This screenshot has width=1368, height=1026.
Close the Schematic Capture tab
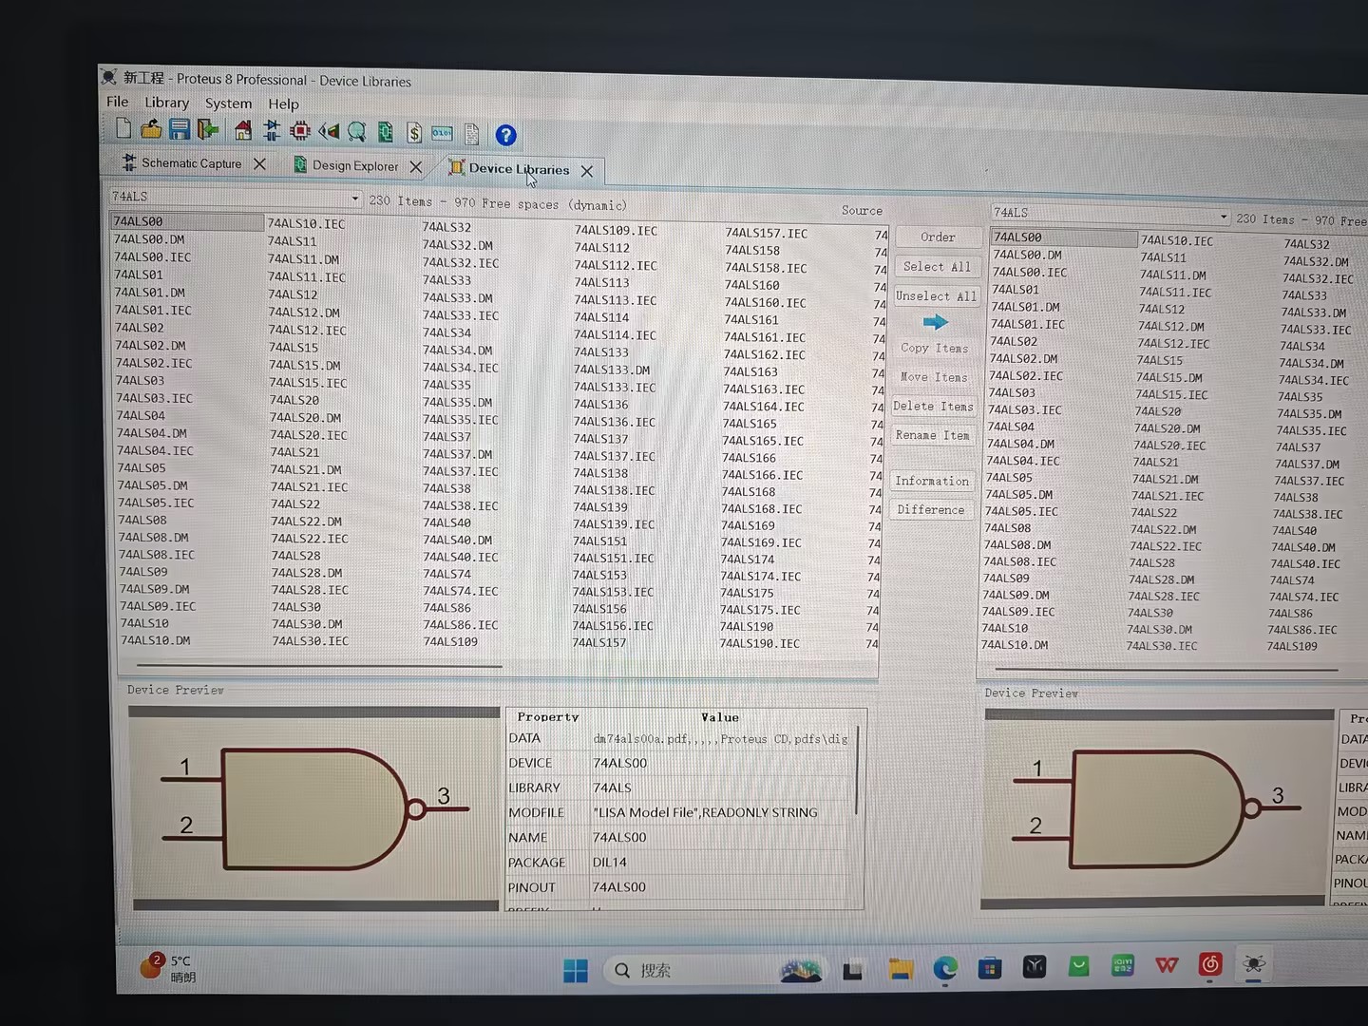[259, 164]
